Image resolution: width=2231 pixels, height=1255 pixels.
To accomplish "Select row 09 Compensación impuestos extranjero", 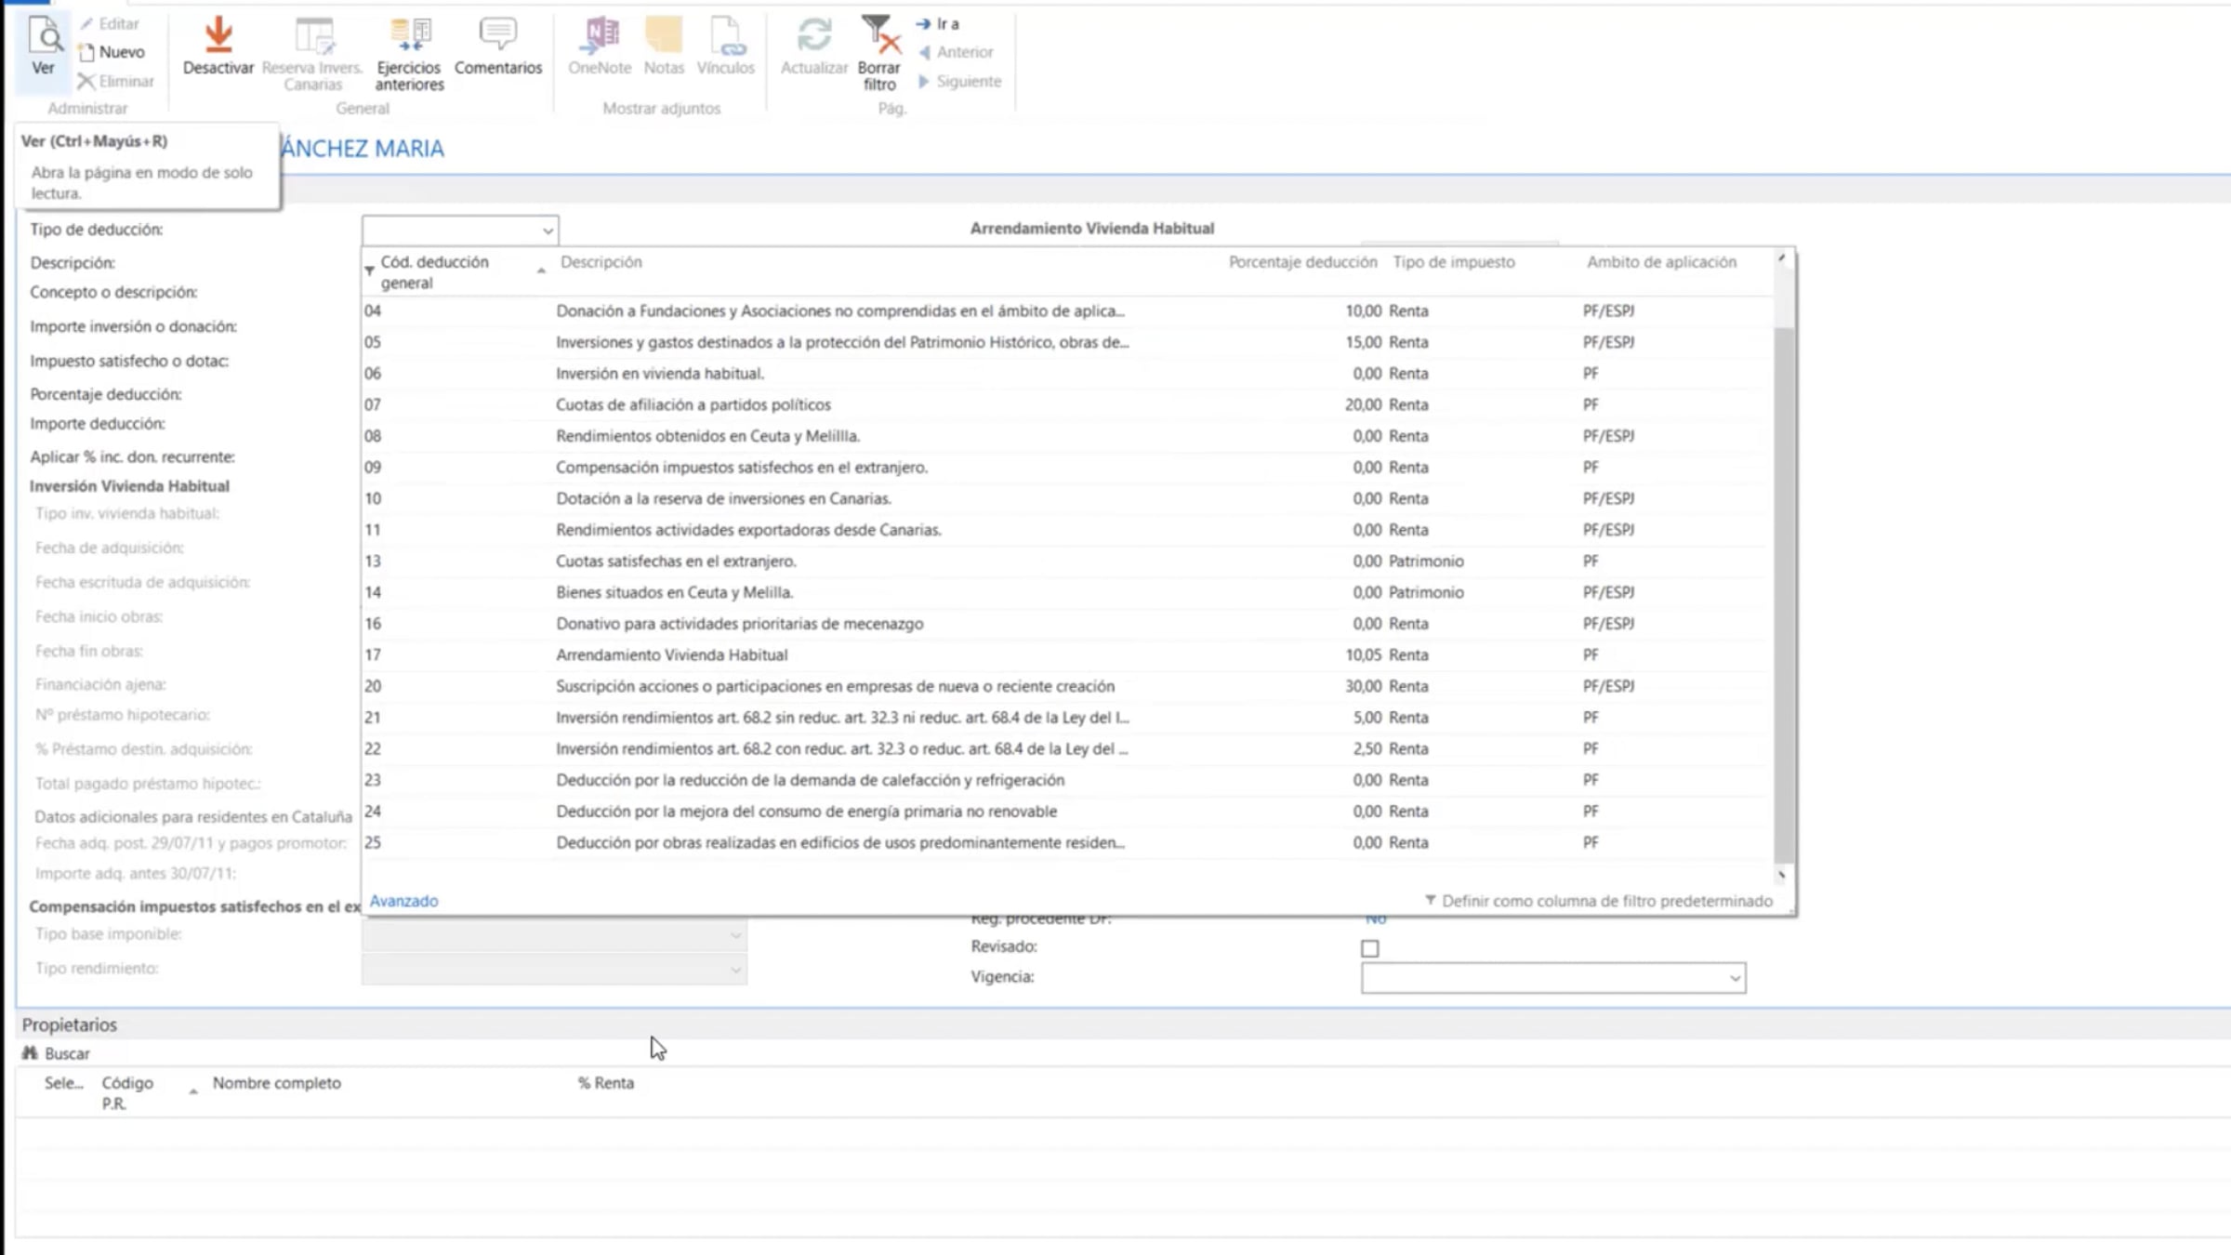I will pos(1066,467).
